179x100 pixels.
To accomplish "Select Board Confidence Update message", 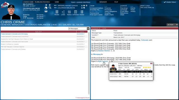I will click(44, 44).
